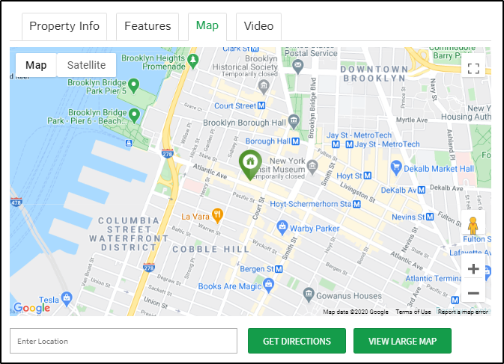Viewport: 504px width, 364px height.
Task: Click the Brooklyn Bridge Park Pier 5 pin
Action: coord(133,86)
